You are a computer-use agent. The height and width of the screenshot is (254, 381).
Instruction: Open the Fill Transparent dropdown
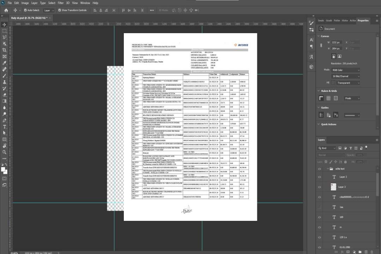point(348,83)
